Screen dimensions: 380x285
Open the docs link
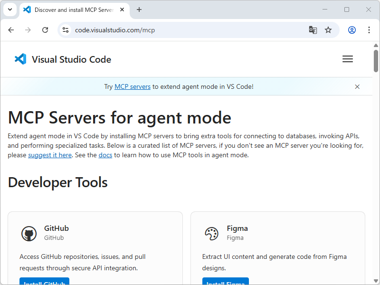pos(105,155)
